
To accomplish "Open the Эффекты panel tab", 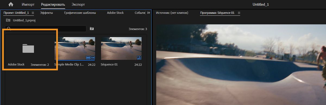I will 46,13.
